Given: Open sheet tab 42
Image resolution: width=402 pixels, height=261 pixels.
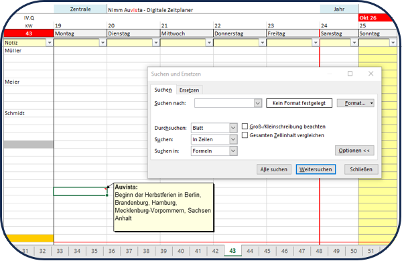Looking at the screenshot, I should (x=215, y=251).
